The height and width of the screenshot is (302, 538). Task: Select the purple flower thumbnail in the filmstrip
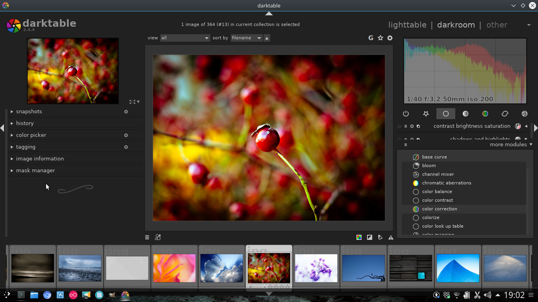tap(316, 268)
